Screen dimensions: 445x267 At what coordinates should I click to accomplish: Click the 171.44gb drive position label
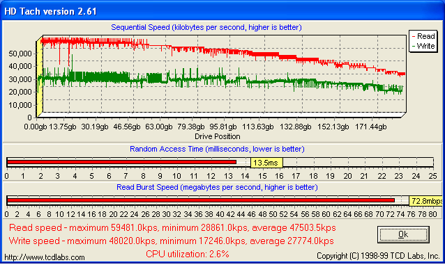[x=371, y=127]
